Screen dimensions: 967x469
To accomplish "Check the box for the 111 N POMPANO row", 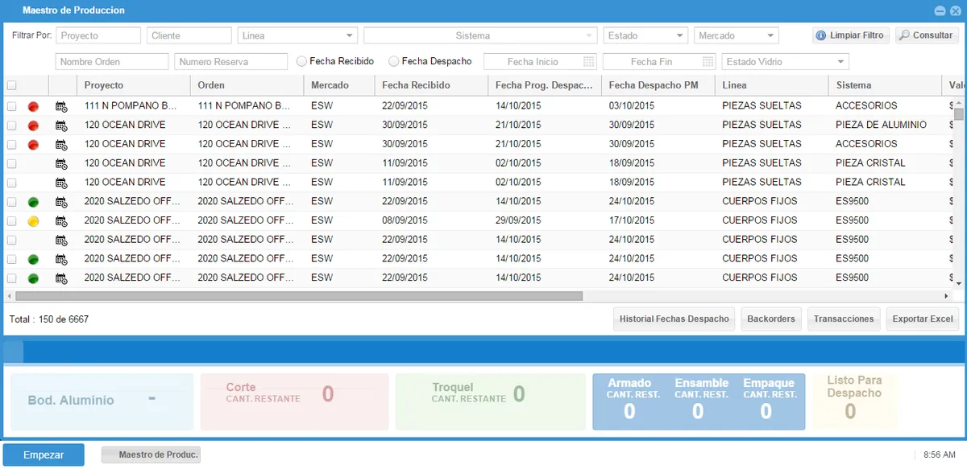I will click(11, 106).
